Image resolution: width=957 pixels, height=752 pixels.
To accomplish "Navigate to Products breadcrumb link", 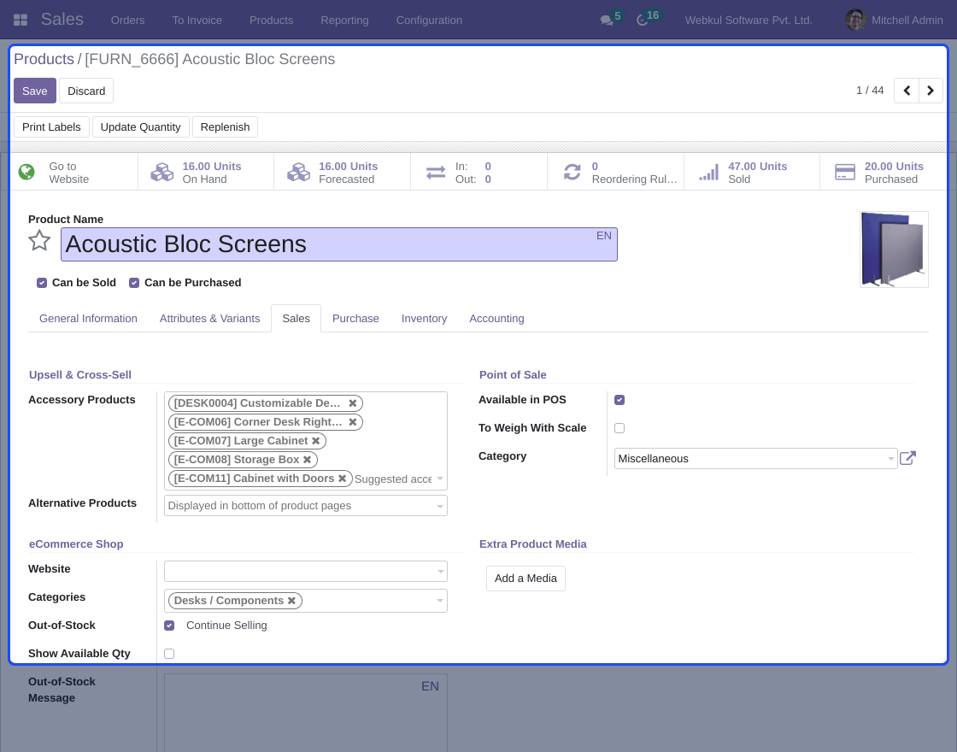I will tap(44, 59).
